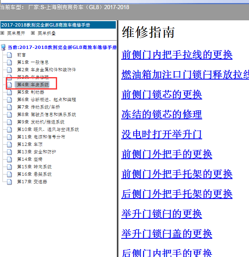Open chapter 第10章 暖风、通风与空调系统
Viewport: 249px width, 257px height.
click(x=48, y=129)
